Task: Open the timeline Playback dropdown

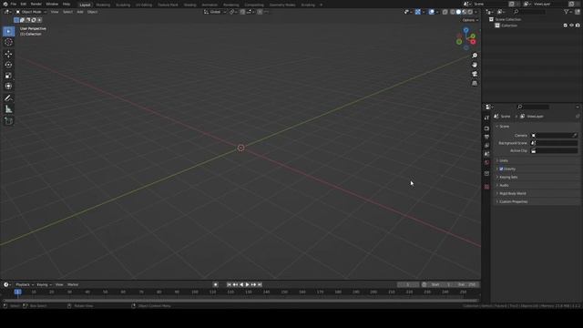Action: click(x=25, y=285)
